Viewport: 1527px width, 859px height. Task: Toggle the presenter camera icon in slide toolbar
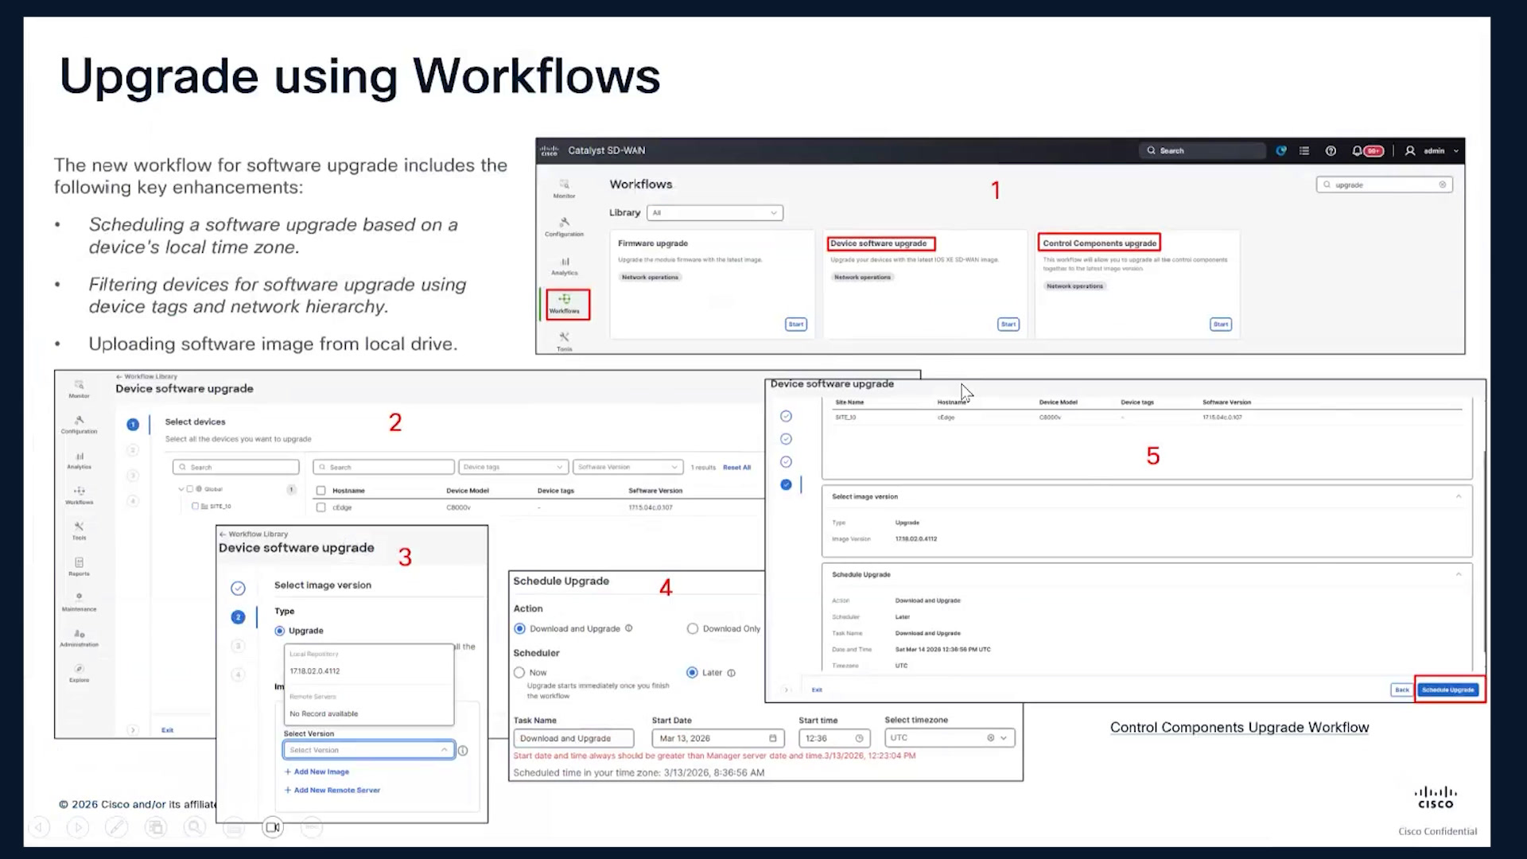click(272, 827)
